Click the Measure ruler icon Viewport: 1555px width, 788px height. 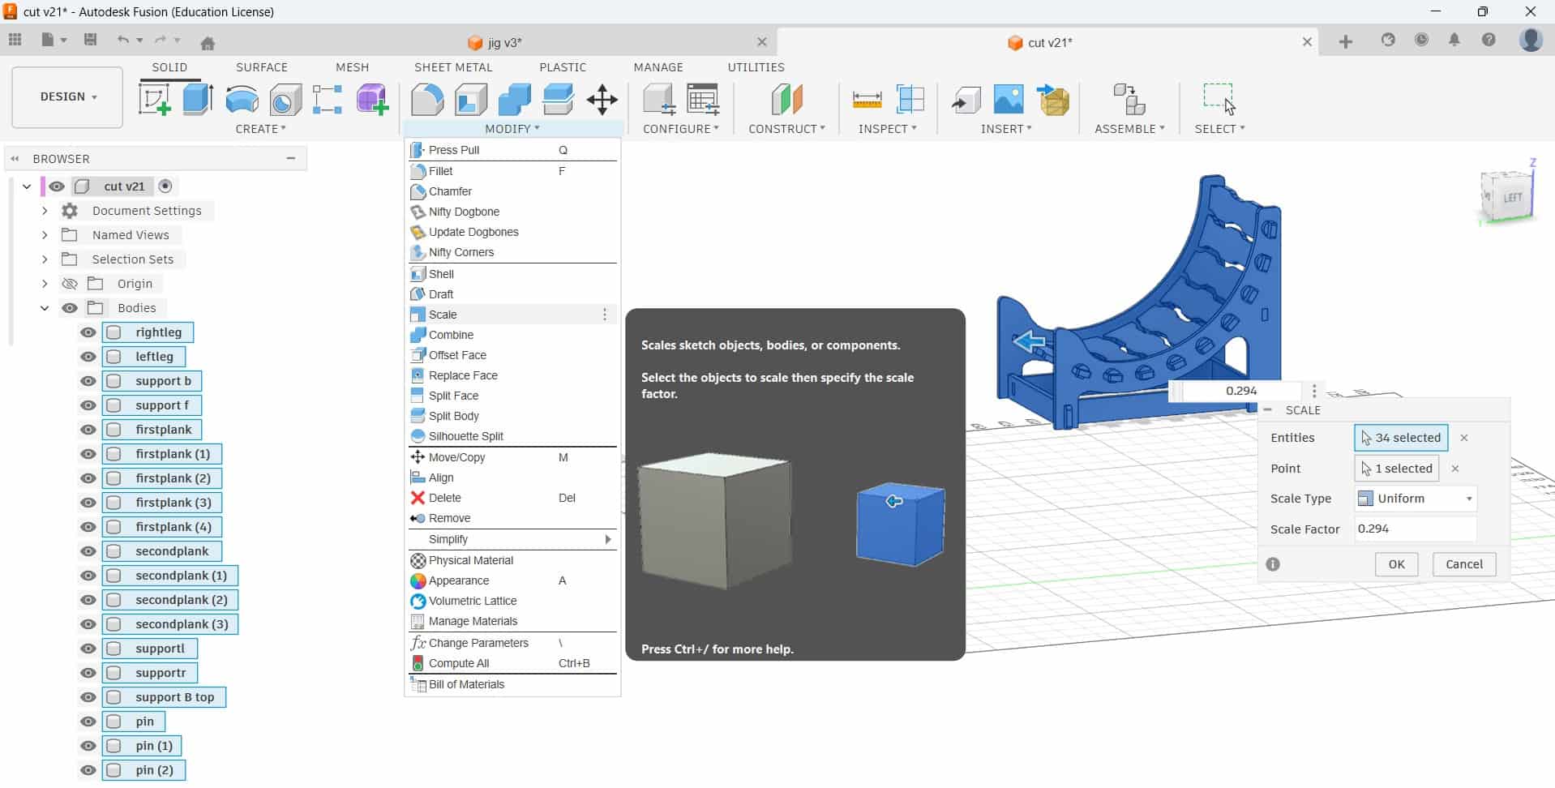867,100
